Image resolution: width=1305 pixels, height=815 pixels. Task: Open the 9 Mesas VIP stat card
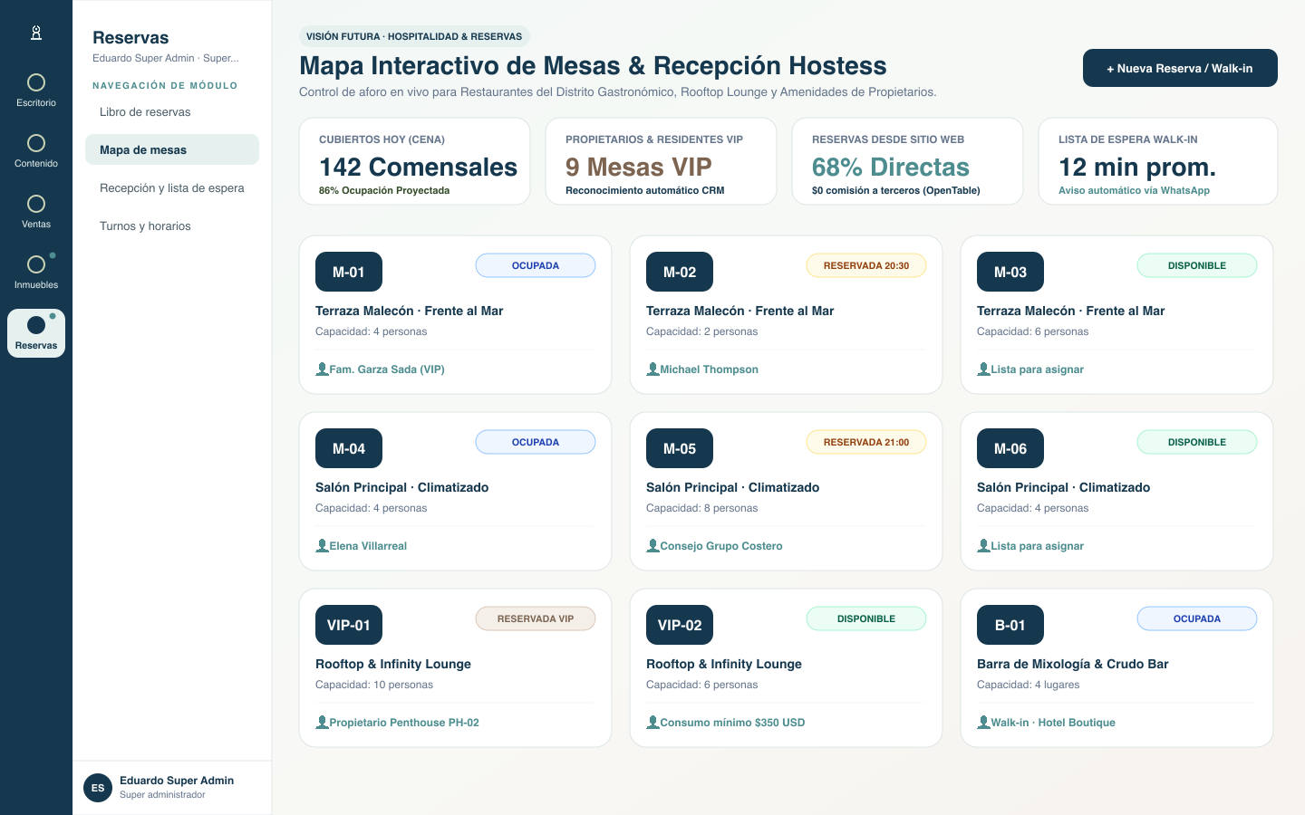(661, 161)
